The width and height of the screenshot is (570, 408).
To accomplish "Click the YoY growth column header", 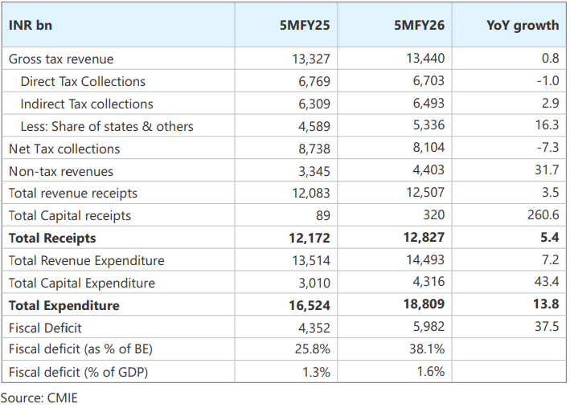I will point(523,25).
